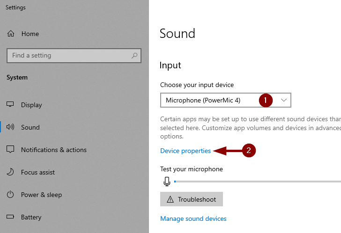Open Notifications & actions settings
The width and height of the screenshot is (341, 233).
pos(54,150)
